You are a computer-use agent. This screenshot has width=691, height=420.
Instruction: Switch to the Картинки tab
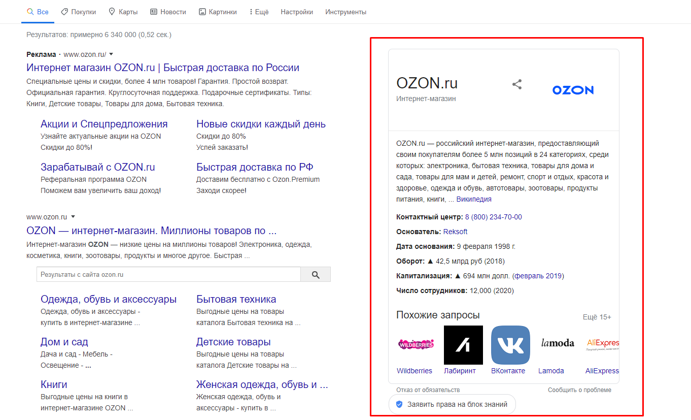(218, 12)
